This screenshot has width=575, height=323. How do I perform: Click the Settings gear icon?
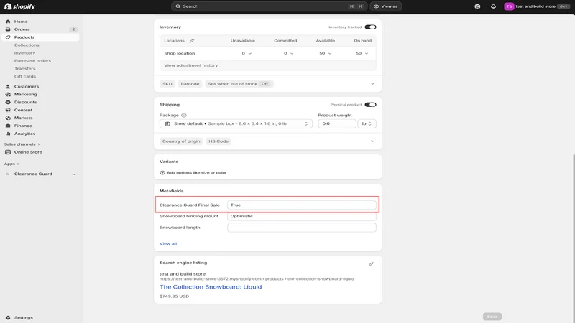[x=8, y=317]
